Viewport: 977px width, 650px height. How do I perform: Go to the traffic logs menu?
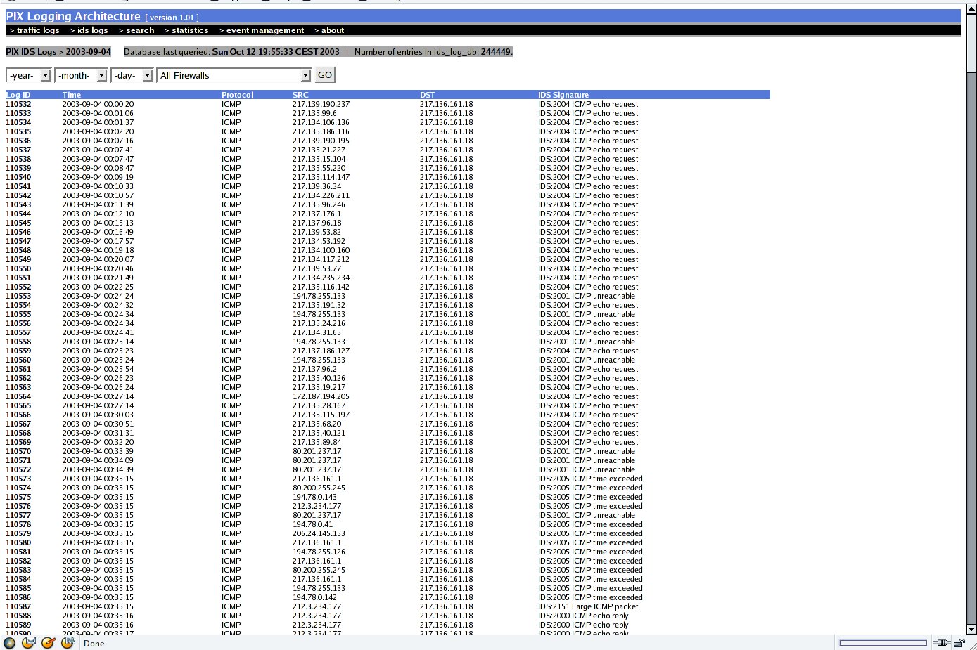(x=34, y=30)
